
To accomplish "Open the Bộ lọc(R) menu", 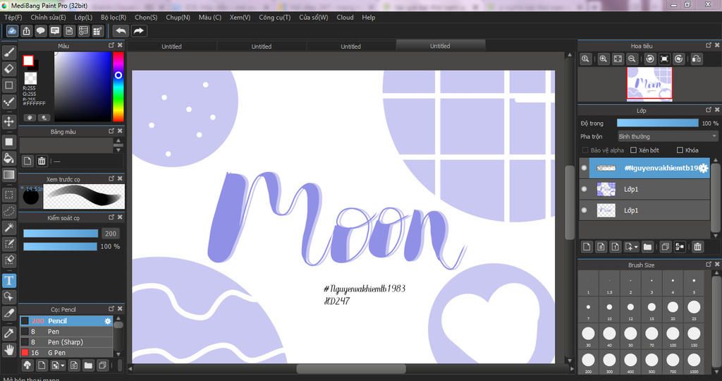I will [114, 17].
